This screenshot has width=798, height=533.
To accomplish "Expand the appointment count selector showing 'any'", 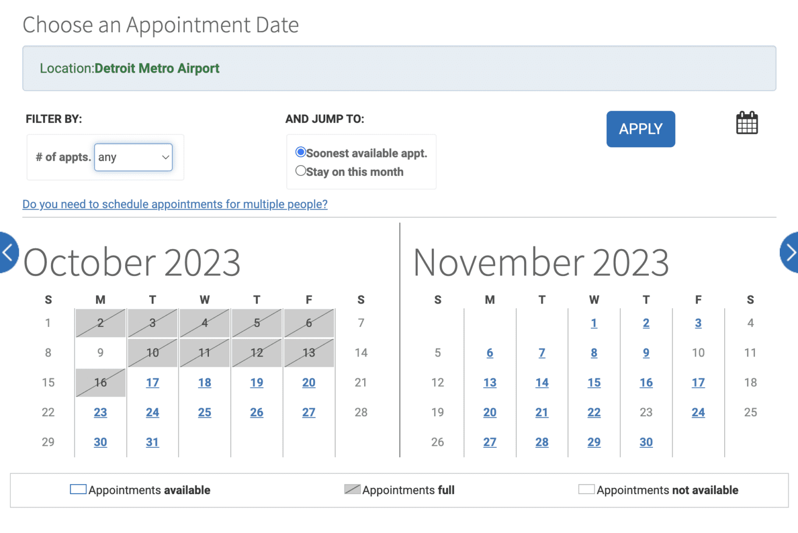I will coord(133,157).
